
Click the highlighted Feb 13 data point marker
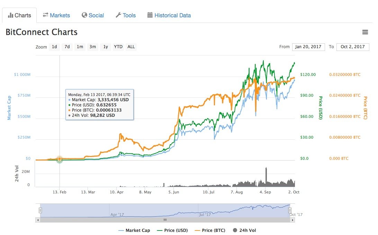60,159
